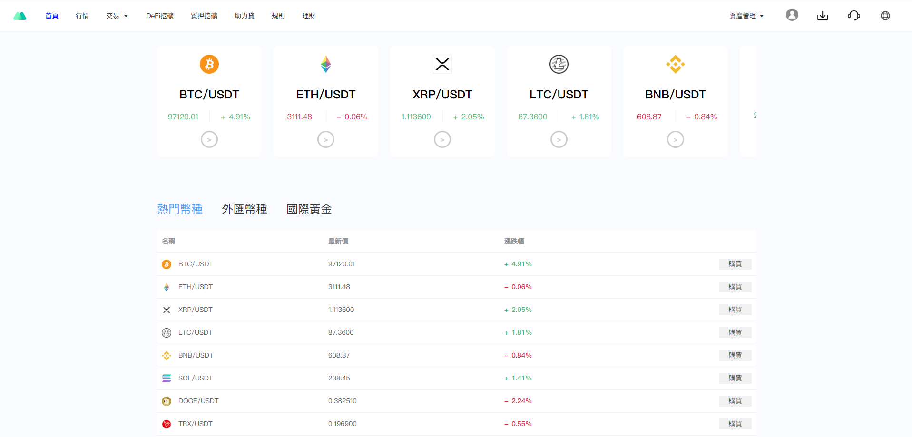This screenshot has height=437, width=912.
Task: Click the Litecoin icon in LTC/USDT card
Action: (x=559, y=64)
